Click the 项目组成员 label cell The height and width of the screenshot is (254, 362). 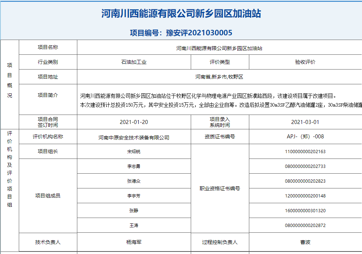coord(48,196)
